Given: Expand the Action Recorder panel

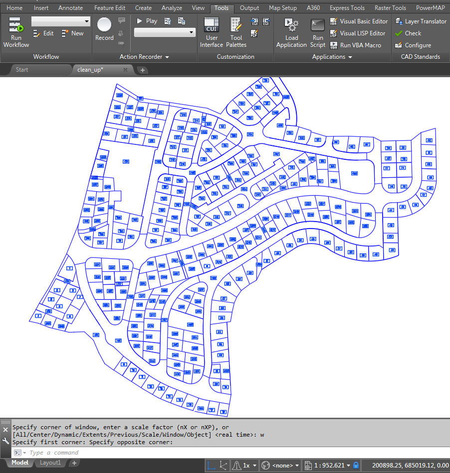Looking at the screenshot, I should (144, 57).
